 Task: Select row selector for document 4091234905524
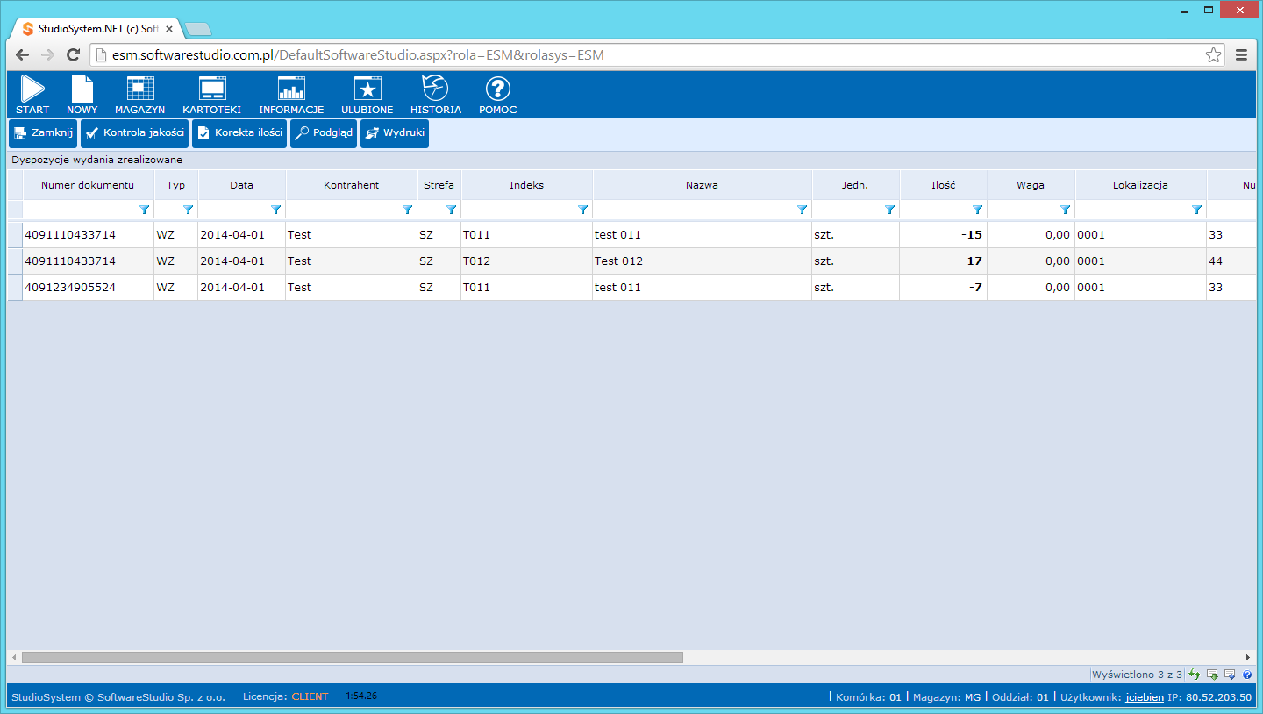click(15, 288)
